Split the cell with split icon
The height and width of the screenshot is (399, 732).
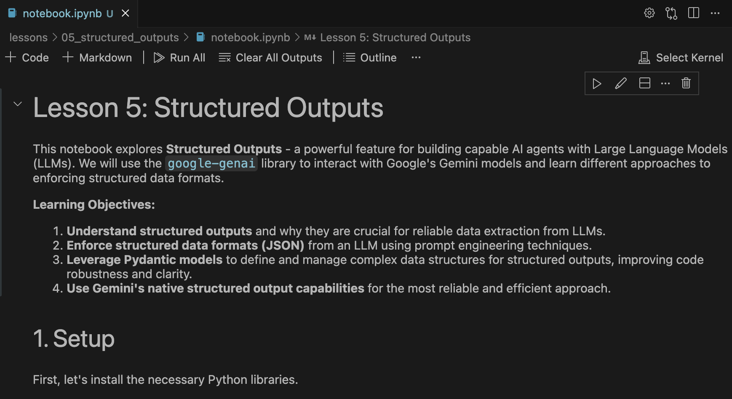(645, 83)
